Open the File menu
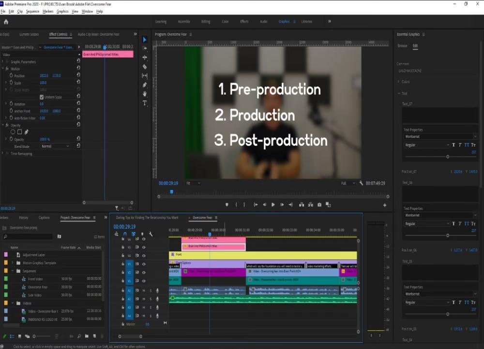The height and width of the screenshot is (349, 484). point(3,12)
